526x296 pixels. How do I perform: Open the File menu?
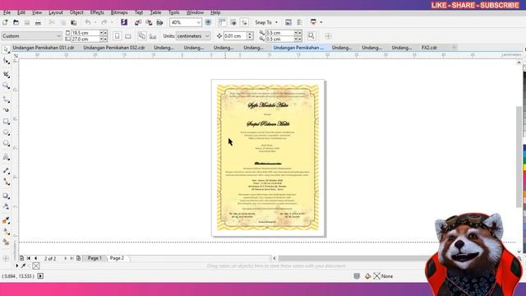7,12
